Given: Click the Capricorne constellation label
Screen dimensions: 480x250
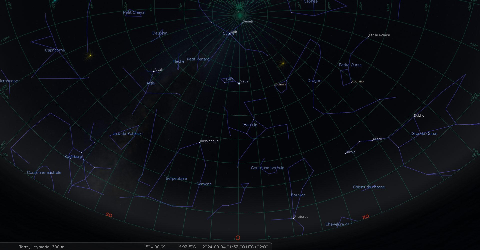Looking at the screenshot, I should (55, 50).
